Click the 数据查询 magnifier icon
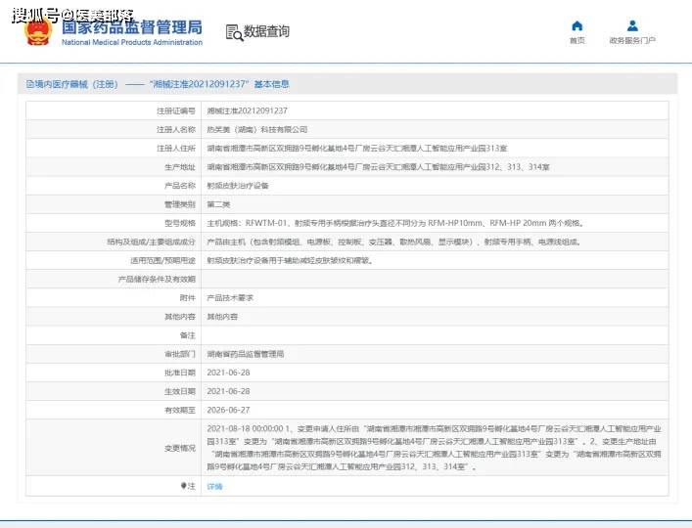 [x=234, y=33]
